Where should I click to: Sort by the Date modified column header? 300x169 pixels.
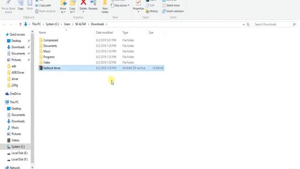[x=104, y=32]
